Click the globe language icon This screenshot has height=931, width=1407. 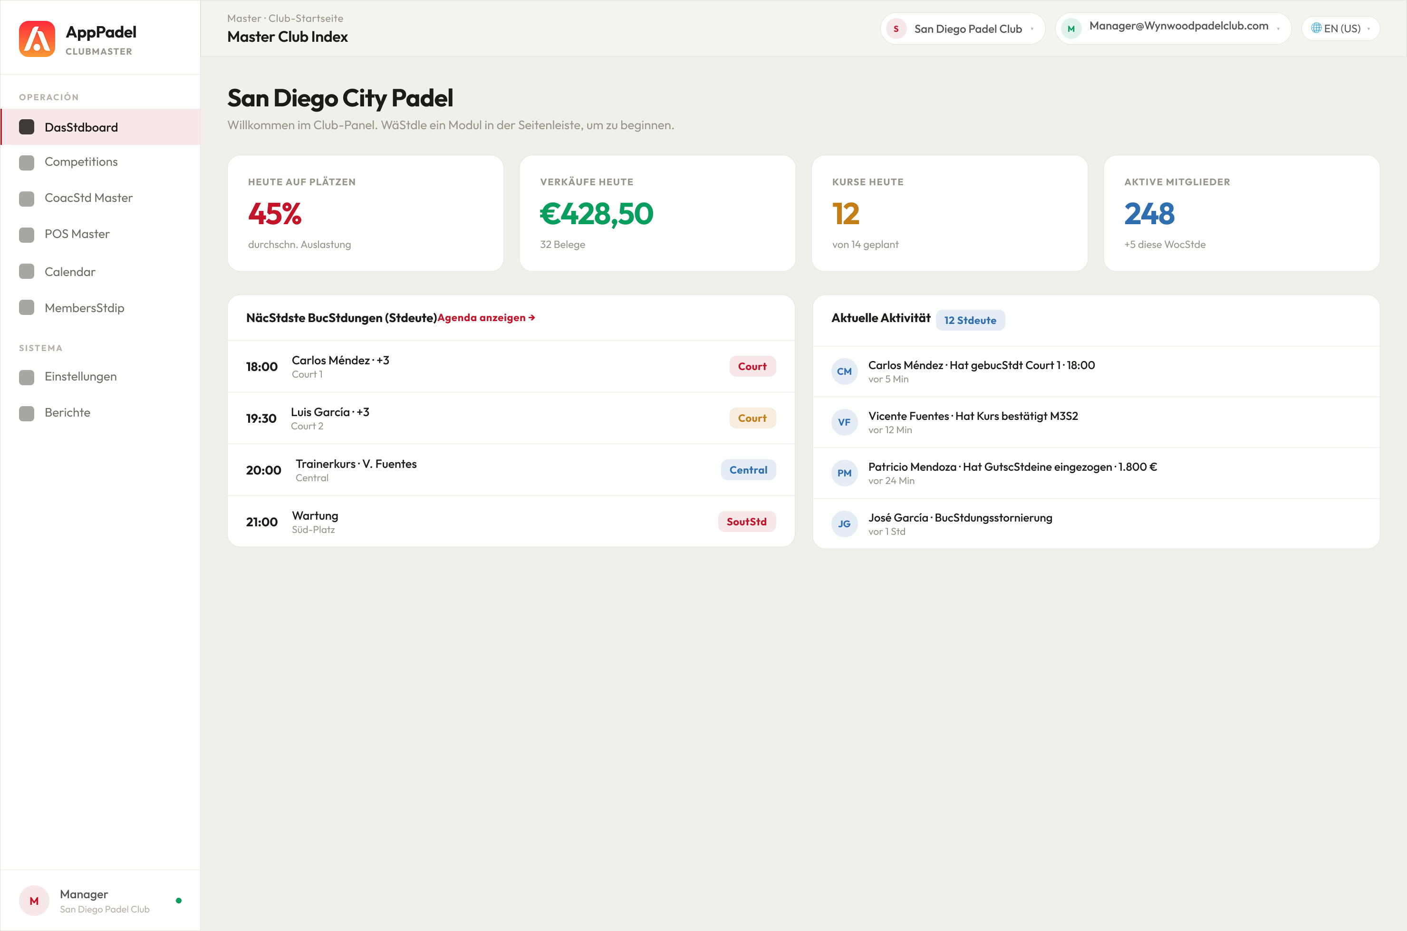pos(1316,28)
